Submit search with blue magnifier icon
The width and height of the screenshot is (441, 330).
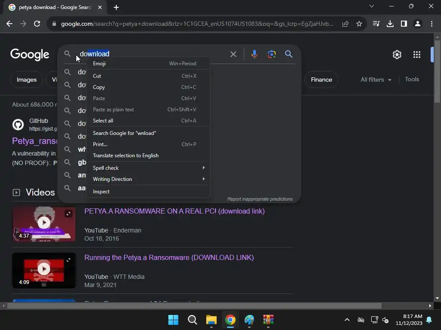(x=289, y=54)
